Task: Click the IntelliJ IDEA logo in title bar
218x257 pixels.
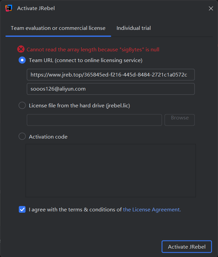Action: (9, 8)
